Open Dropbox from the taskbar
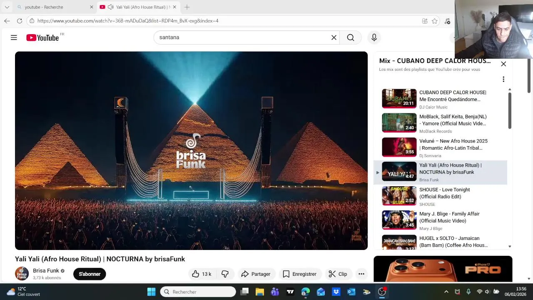 click(x=336, y=292)
